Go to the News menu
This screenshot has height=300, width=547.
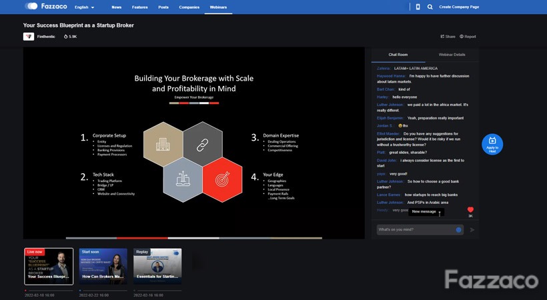tap(117, 7)
